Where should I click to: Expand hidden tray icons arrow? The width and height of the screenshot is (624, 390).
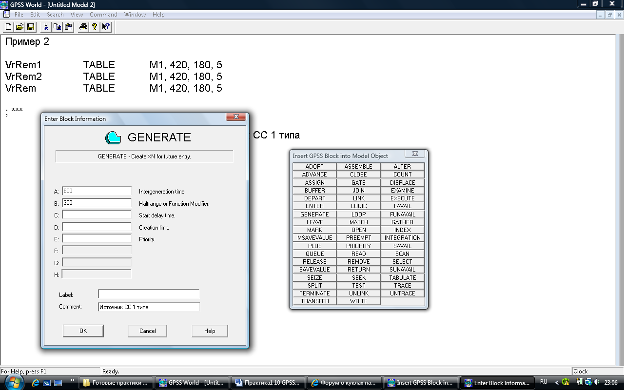pyautogui.click(x=557, y=383)
